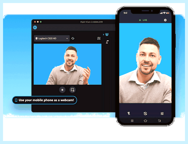
Task: Toggle the phone flash-off icon
Action: tap(129, 113)
